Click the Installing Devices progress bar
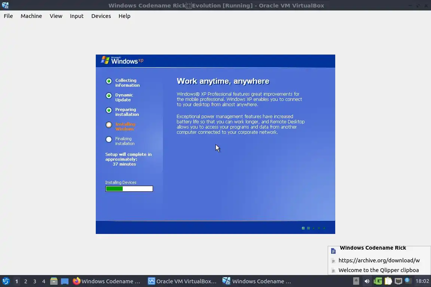Viewport: 431px width, 287px height. tap(129, 189)
